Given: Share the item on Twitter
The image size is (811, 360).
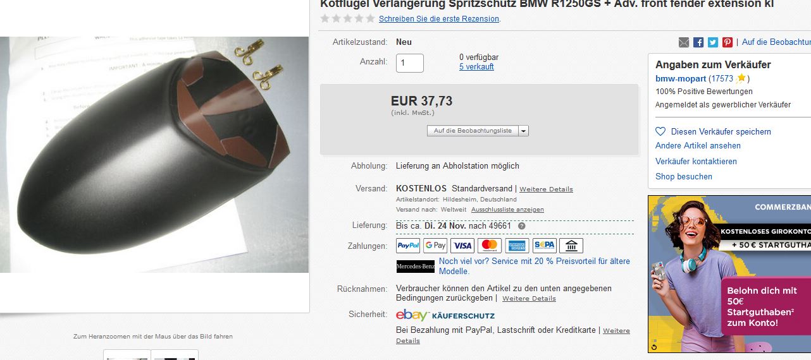Looking at the screenshot, I should (713, 42).
